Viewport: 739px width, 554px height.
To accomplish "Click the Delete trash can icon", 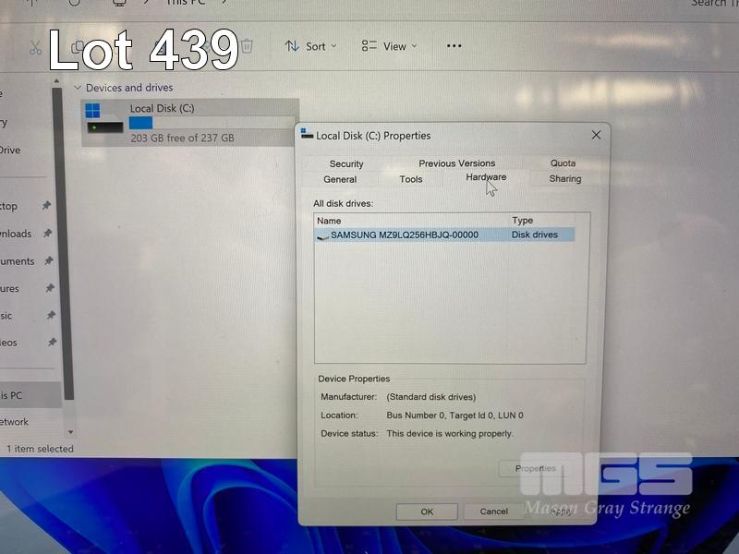I will pos(247,46).
